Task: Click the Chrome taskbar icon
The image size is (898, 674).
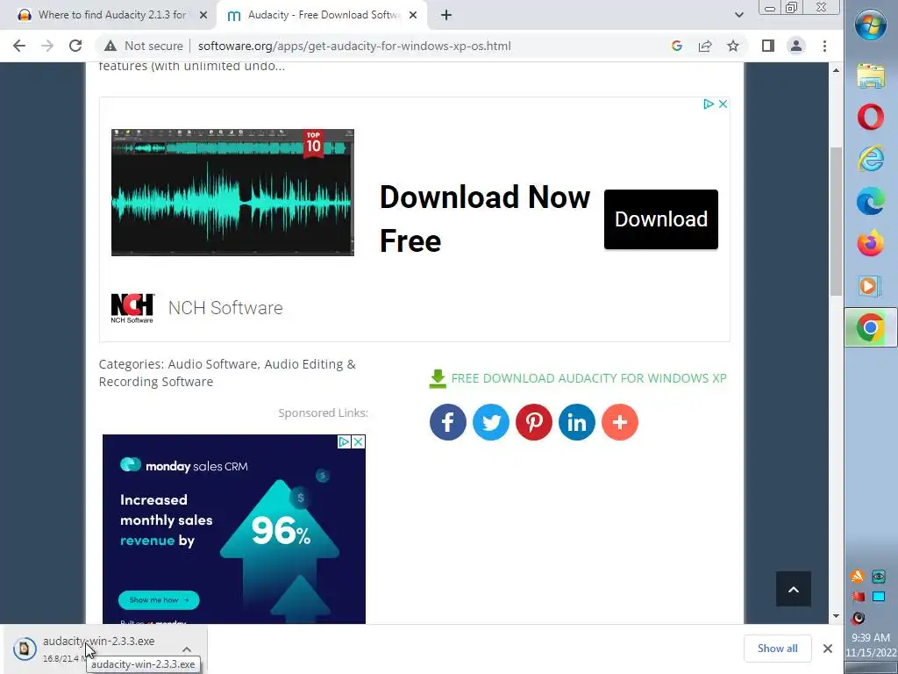Action: (871, 327)
